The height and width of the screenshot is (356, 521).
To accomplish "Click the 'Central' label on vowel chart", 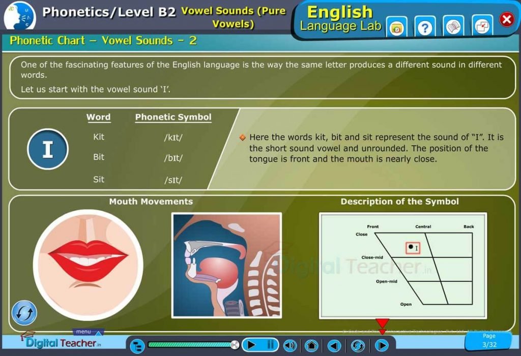I will 423,226.
